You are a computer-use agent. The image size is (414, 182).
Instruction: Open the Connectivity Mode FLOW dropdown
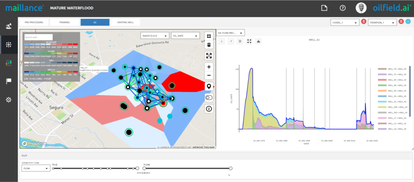pyautogui.click(x=36, y=168)
